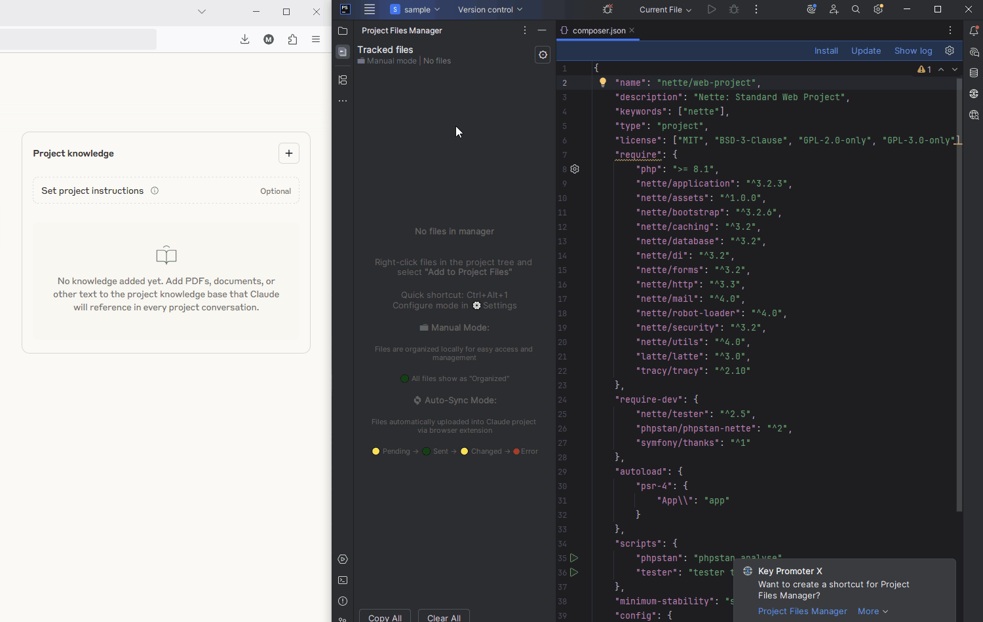The height and width of the screenshot is (622, 983).
Task: Open the AI assistant icon in the title bar
Action: (x=811, y=9)
